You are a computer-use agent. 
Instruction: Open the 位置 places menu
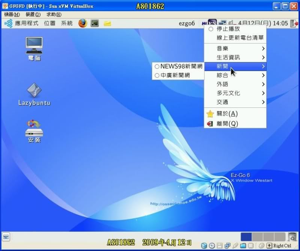50,23
